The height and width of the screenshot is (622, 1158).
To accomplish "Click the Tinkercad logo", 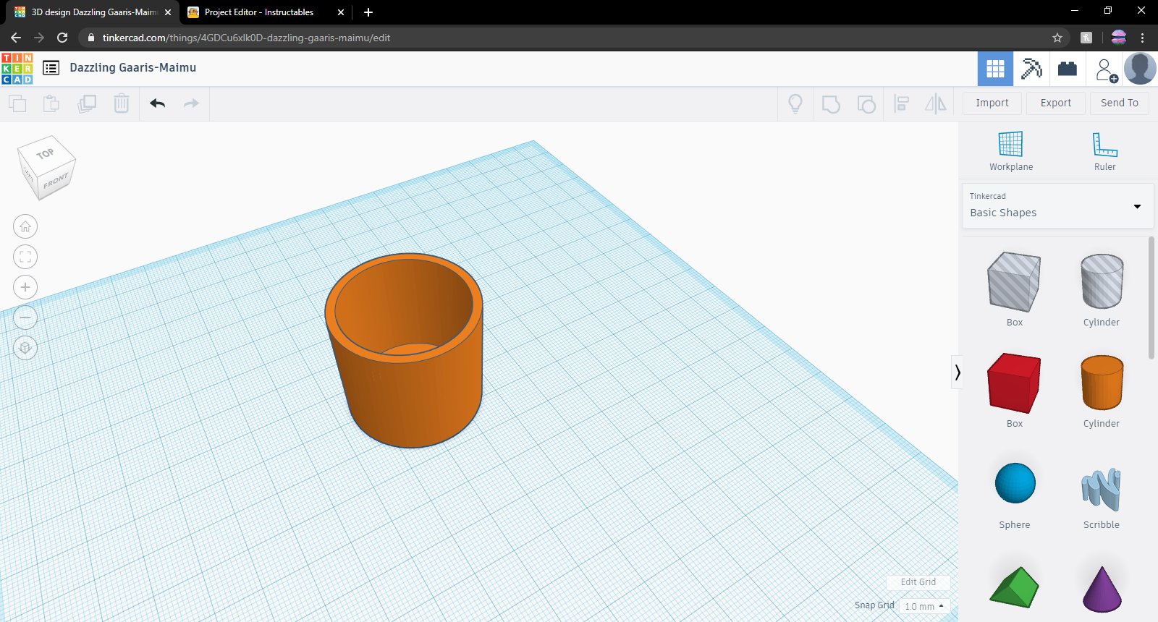I will pyautogui.click(x=17, y=69).
